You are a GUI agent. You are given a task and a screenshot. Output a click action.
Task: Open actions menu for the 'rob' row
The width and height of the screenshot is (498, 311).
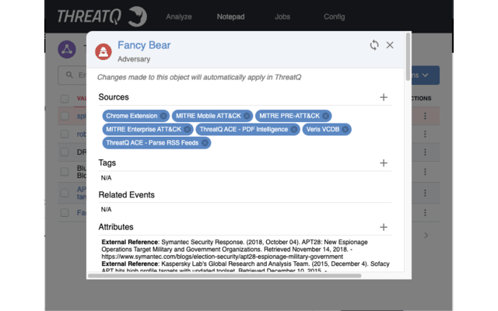[425, 134]
